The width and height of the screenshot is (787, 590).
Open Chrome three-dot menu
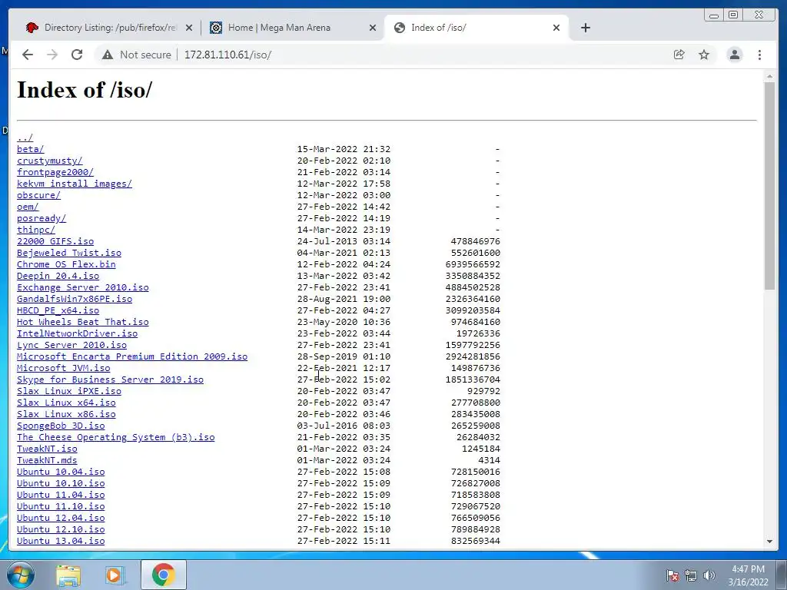pos(759,55)
